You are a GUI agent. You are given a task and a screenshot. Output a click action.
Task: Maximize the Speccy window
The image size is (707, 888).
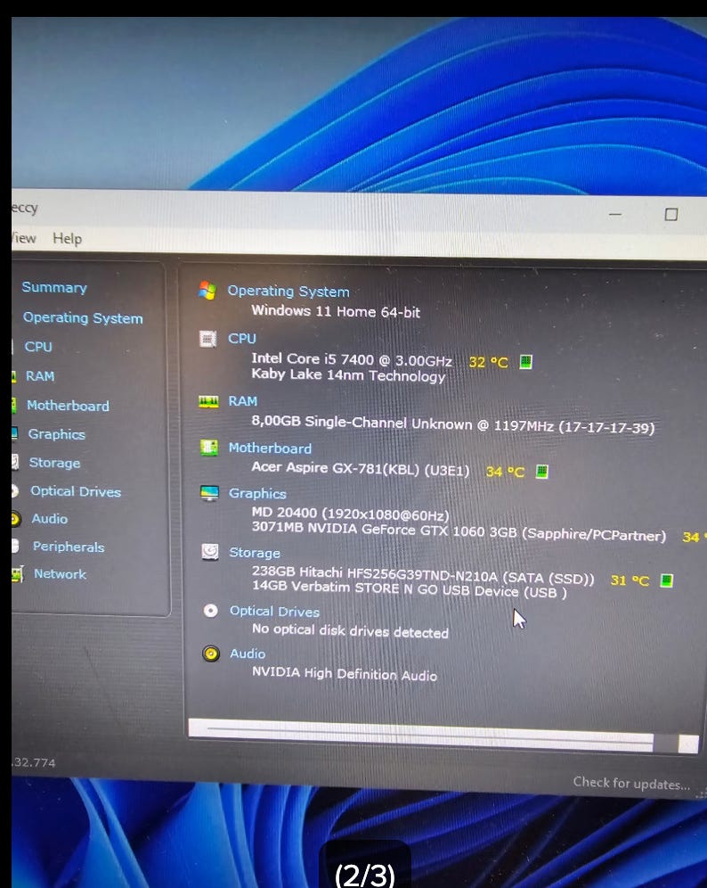pos(671,214)
